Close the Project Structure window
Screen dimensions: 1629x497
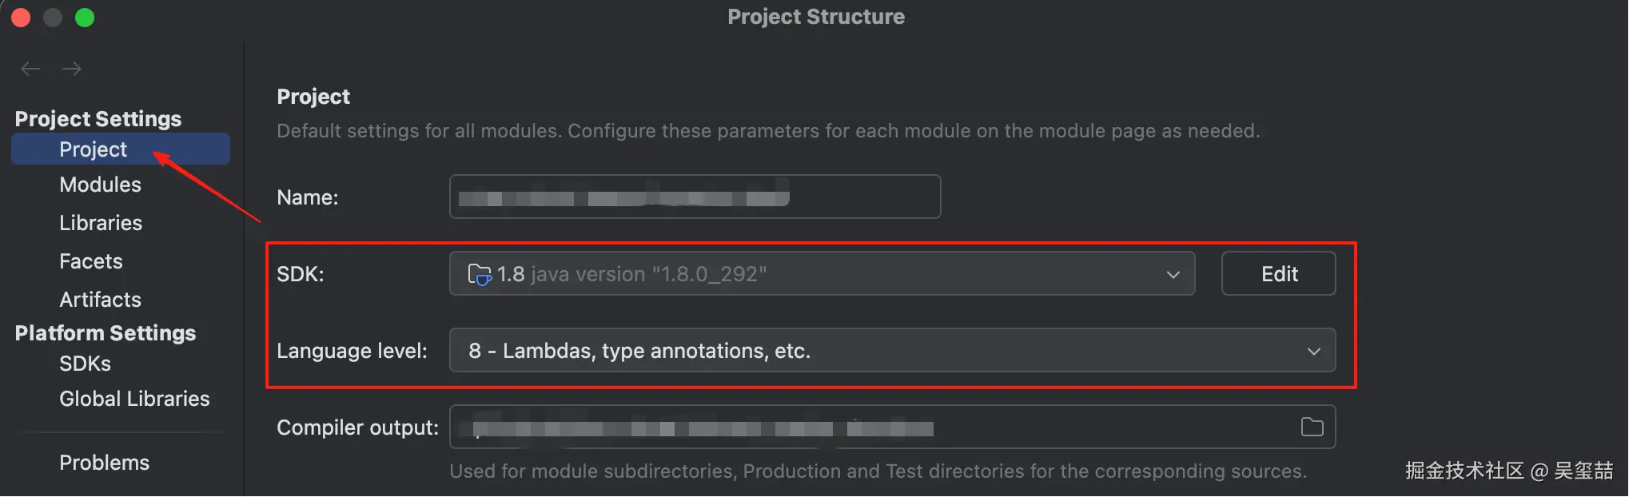[21, 18]
